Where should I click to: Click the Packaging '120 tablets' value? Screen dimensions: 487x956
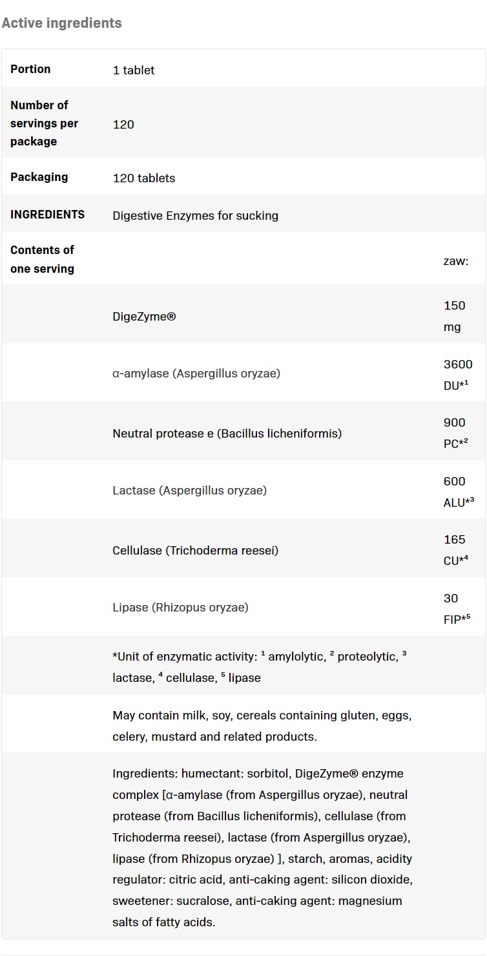[144, 178]
